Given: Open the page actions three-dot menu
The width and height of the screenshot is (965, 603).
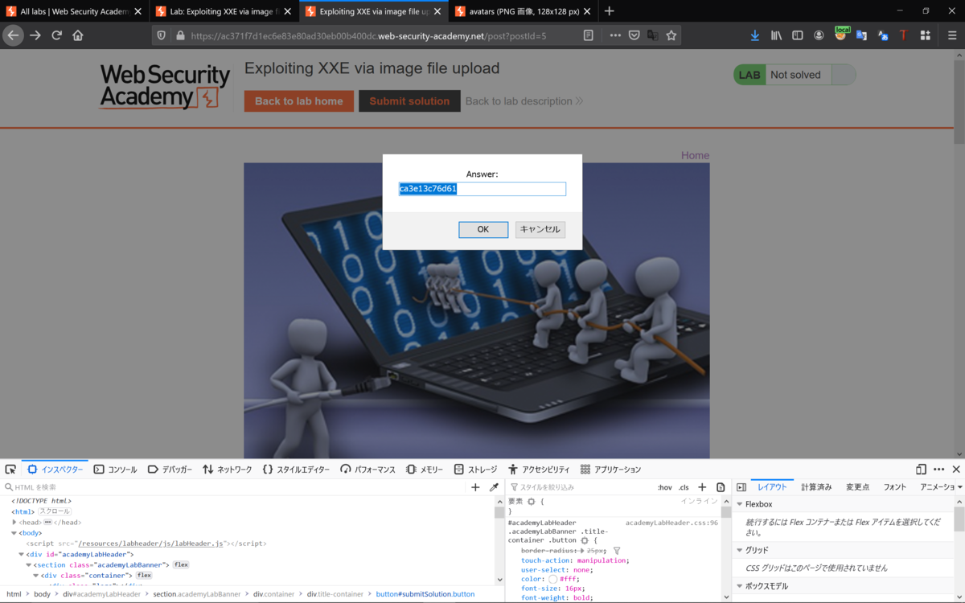Looking at the screenshot, I should [615, 35].
